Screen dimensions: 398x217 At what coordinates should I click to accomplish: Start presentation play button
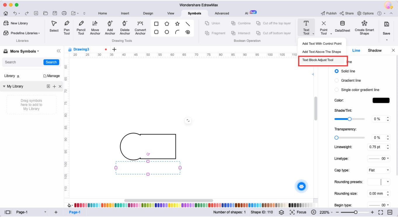[x=314, y=212]
